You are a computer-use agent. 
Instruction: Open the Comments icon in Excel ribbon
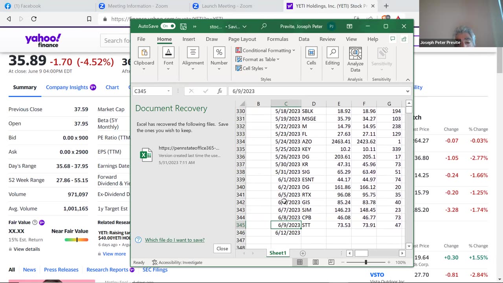pos(393,39)
